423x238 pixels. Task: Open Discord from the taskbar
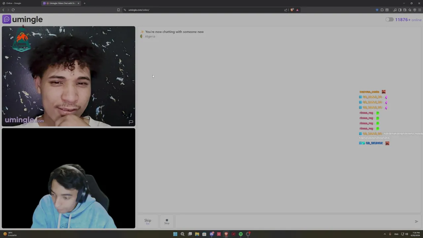pos(212,234)
